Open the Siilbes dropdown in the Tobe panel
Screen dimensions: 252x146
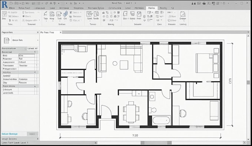tap(14, 16)
